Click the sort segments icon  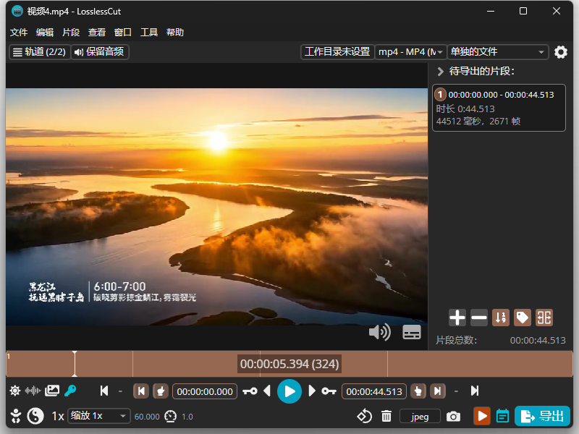(x=501, y=318)
